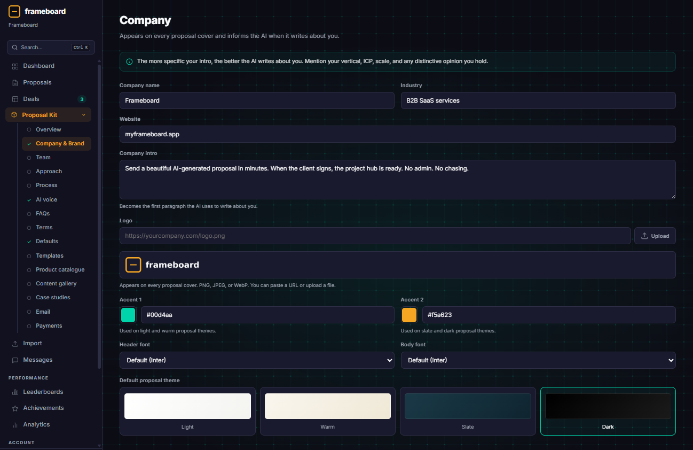
Task: Click the frameboard logo icon in sidebar header
Action: pos(14,11)
